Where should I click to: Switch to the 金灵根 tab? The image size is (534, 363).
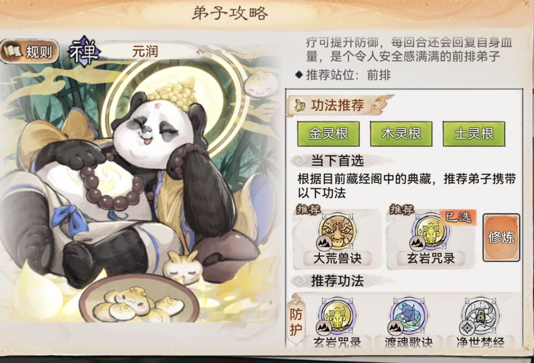point(328,134)
